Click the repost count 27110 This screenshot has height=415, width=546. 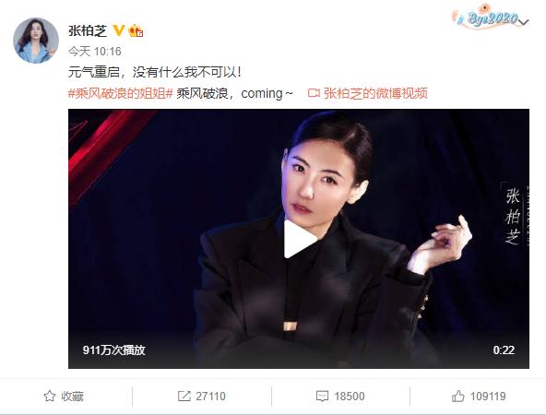[x=210, y=397]
